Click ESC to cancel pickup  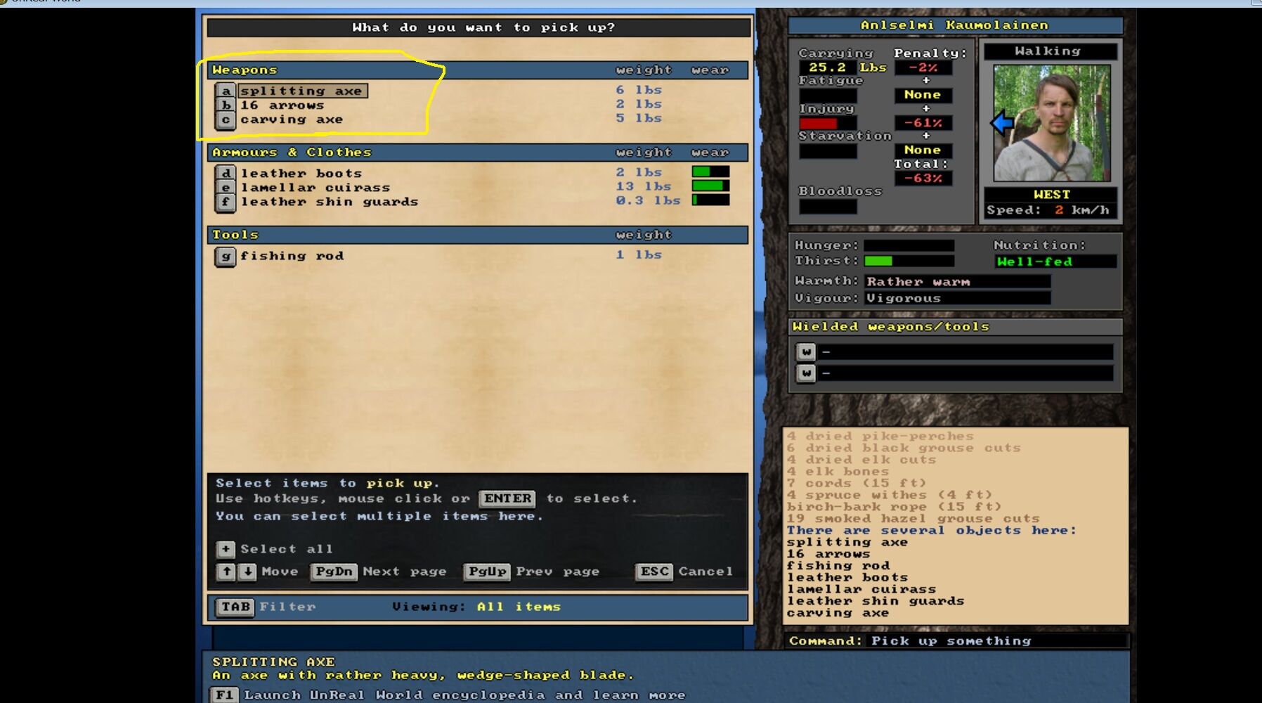click(x=654, y=572)
